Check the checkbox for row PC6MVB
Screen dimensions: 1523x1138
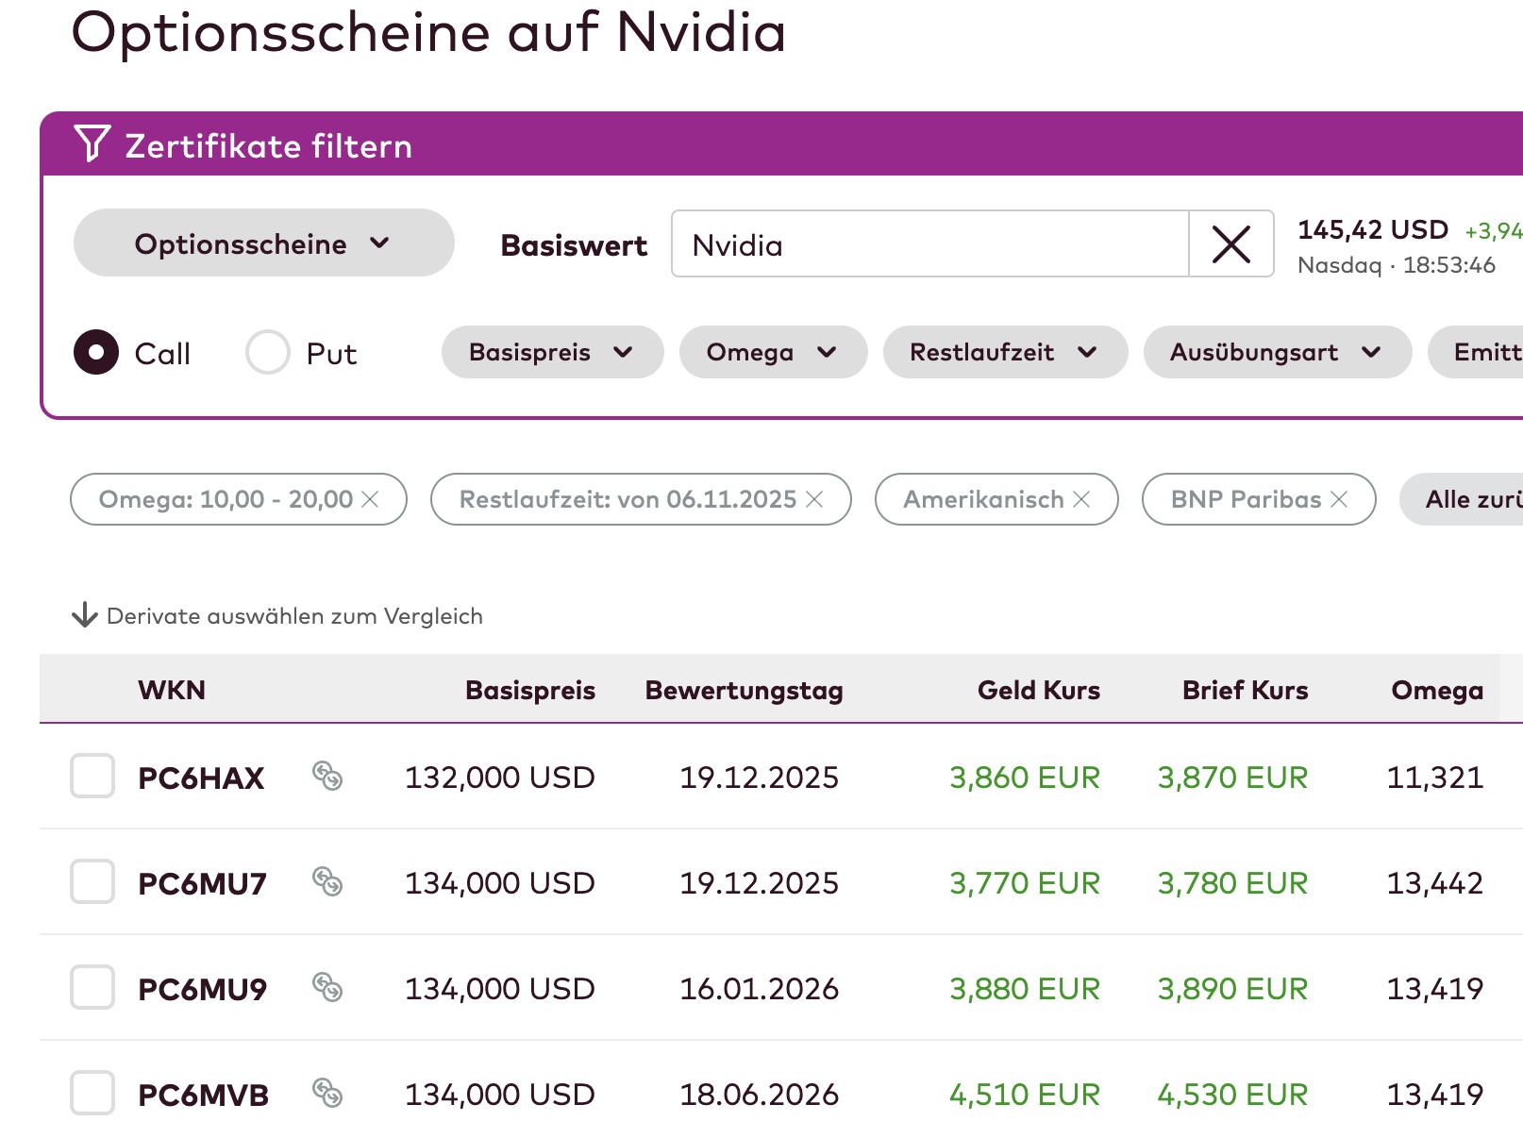[x=92, y=1095]
